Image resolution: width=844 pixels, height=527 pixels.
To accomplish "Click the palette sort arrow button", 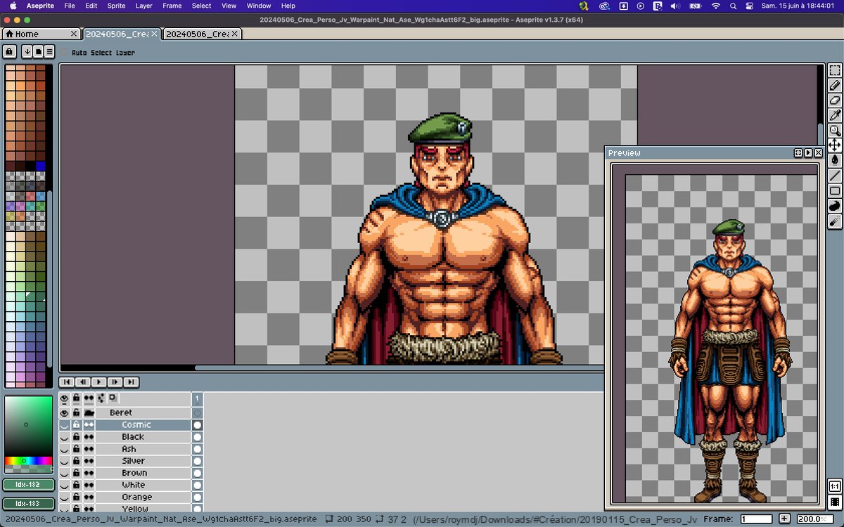I will (x=27, y=51).
